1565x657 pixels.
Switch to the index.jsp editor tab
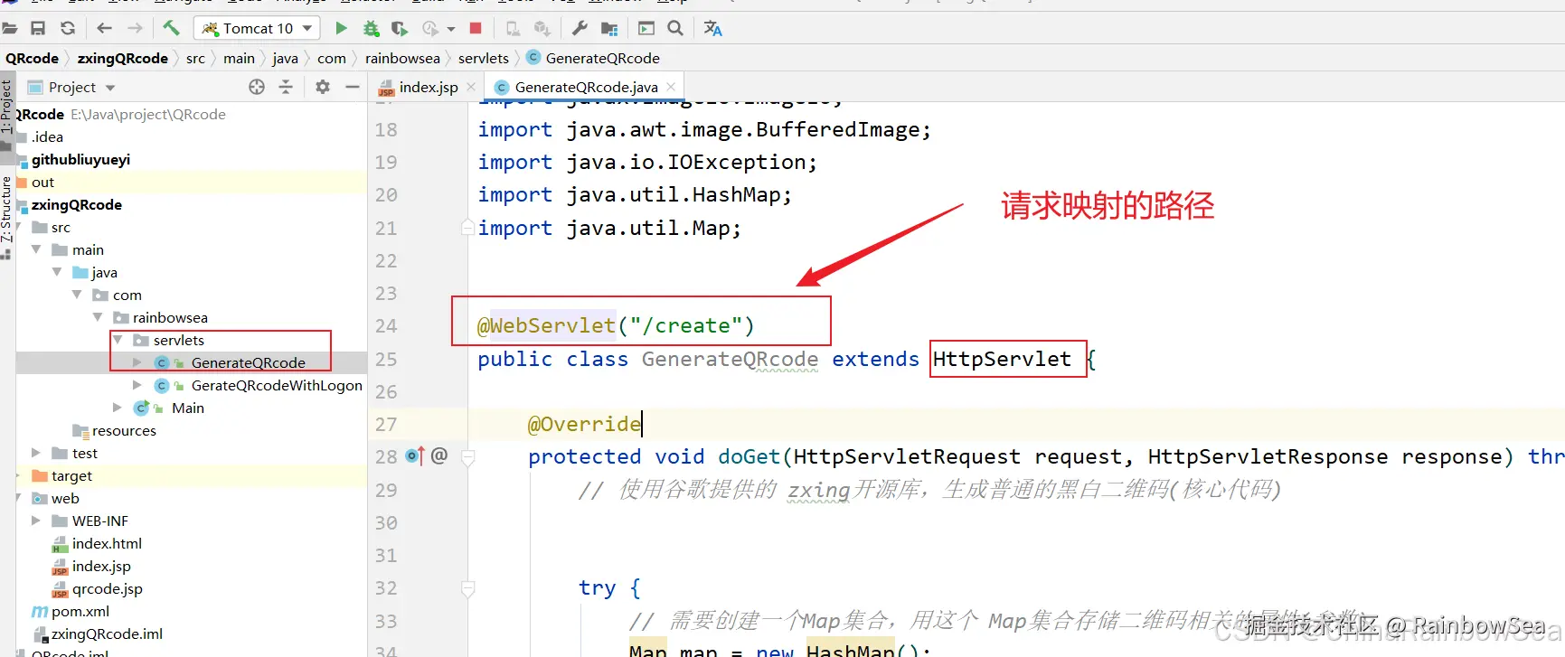click(x=429, y=87)
